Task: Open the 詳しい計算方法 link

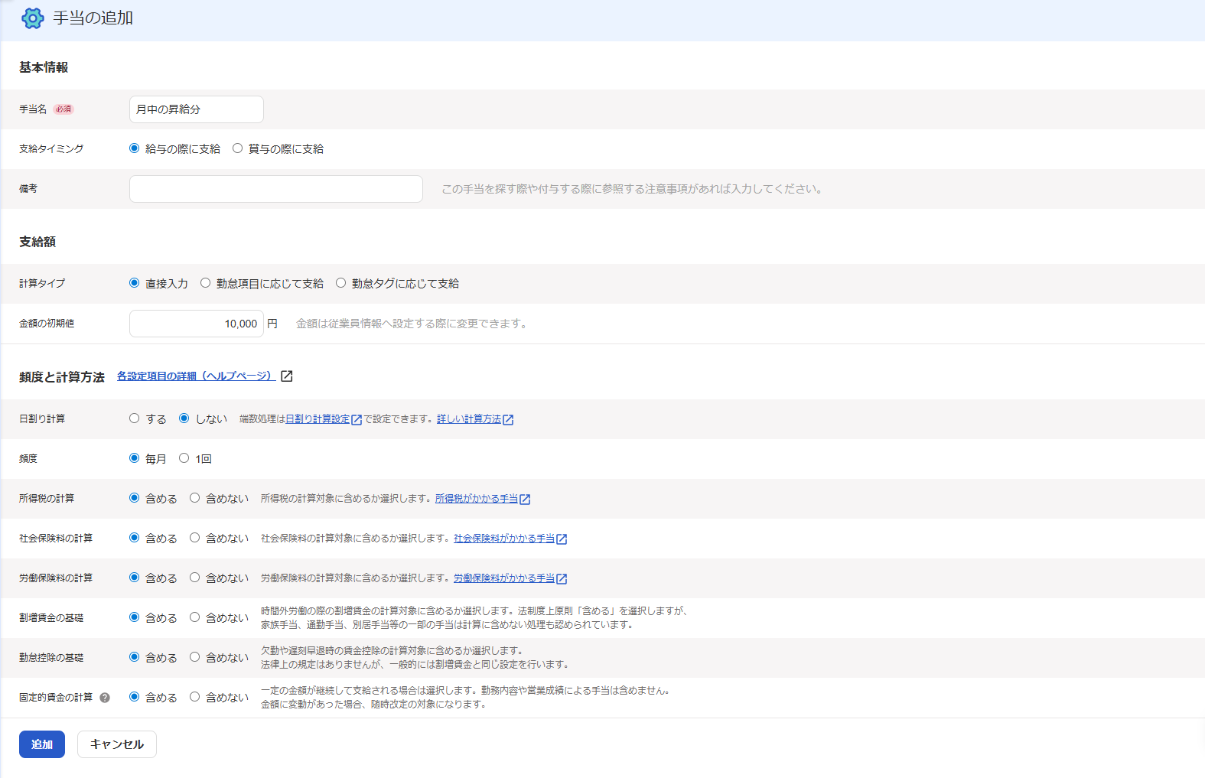Action: tap(469, 419)
